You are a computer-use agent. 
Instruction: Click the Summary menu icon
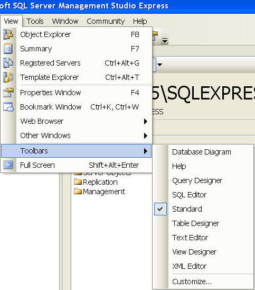(x=8, y=49)
